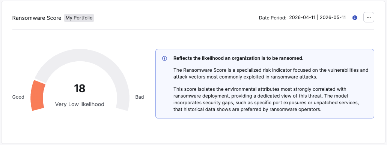Click the score value 18
Image resolution: width=387 pixels, height=145 pixels.
tap(80, 89)
